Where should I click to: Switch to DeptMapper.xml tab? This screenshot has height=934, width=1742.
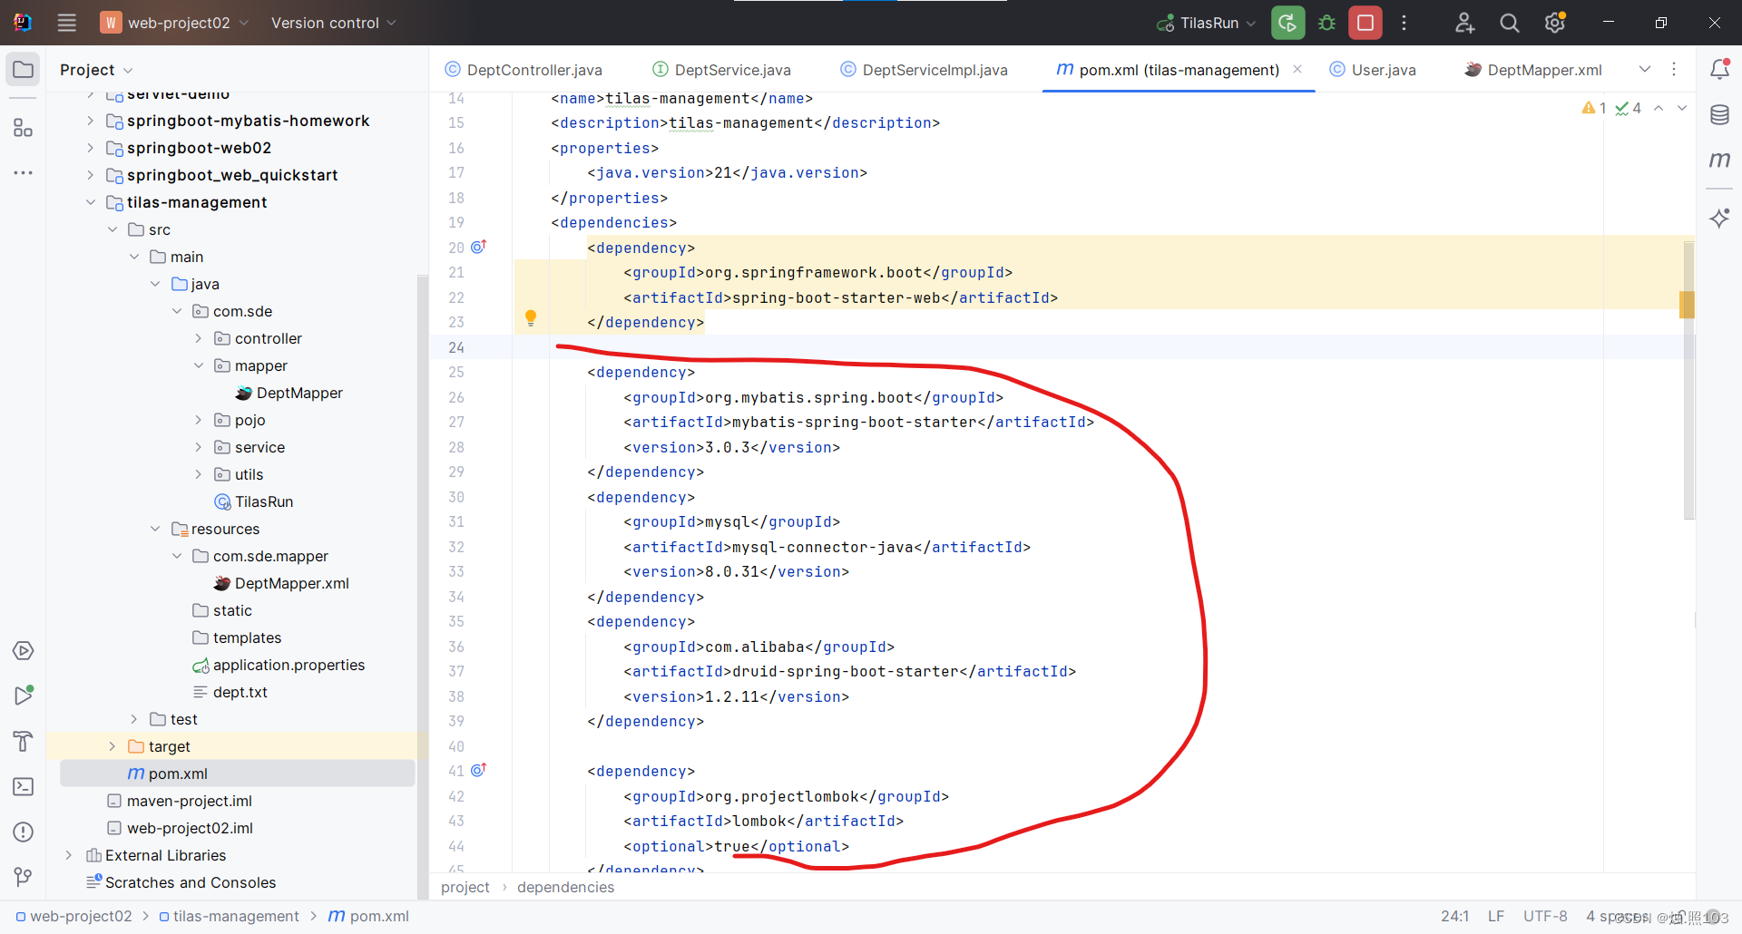coord(1533,70)
